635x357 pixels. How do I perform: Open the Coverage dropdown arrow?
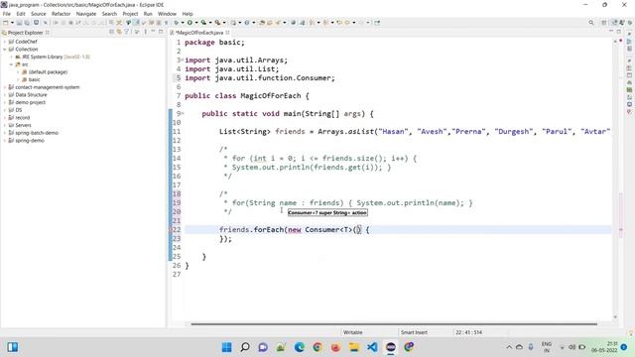tap(209, 23)
